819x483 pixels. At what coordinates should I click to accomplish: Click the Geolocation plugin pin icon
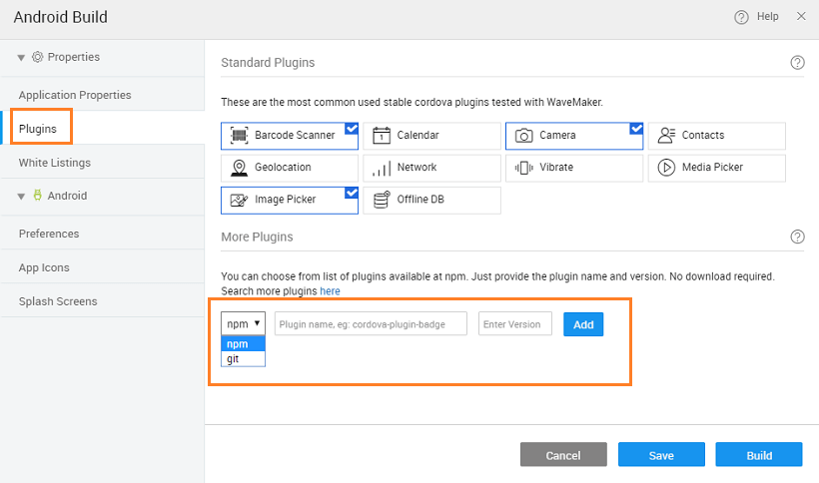[x=239, y=168]
